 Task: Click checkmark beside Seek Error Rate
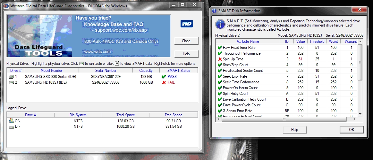[x=220, y=76]
